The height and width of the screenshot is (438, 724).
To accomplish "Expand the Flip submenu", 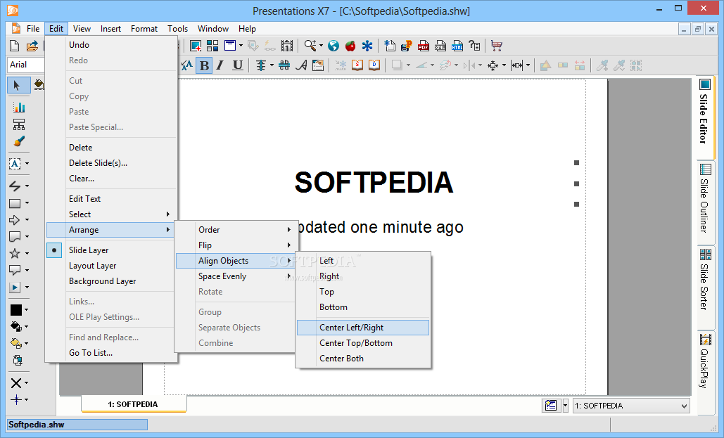I will 234,245.
